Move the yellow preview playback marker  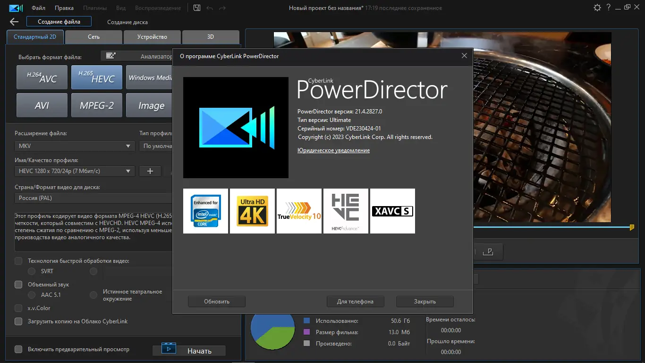pos(632,227)
